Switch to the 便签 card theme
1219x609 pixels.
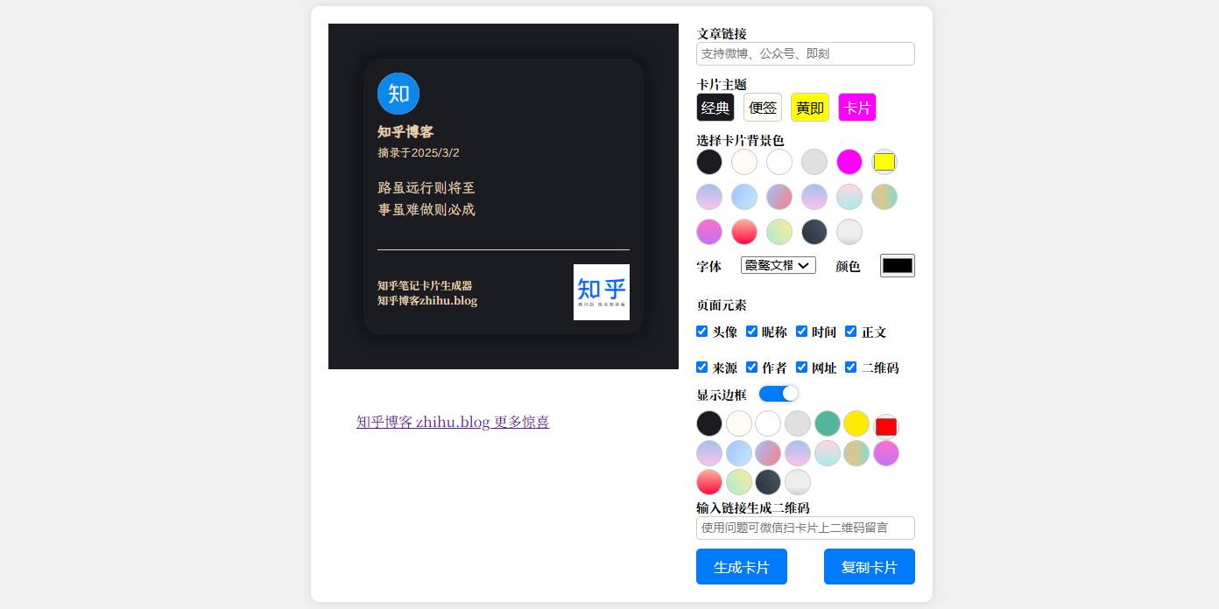point(762,108)
